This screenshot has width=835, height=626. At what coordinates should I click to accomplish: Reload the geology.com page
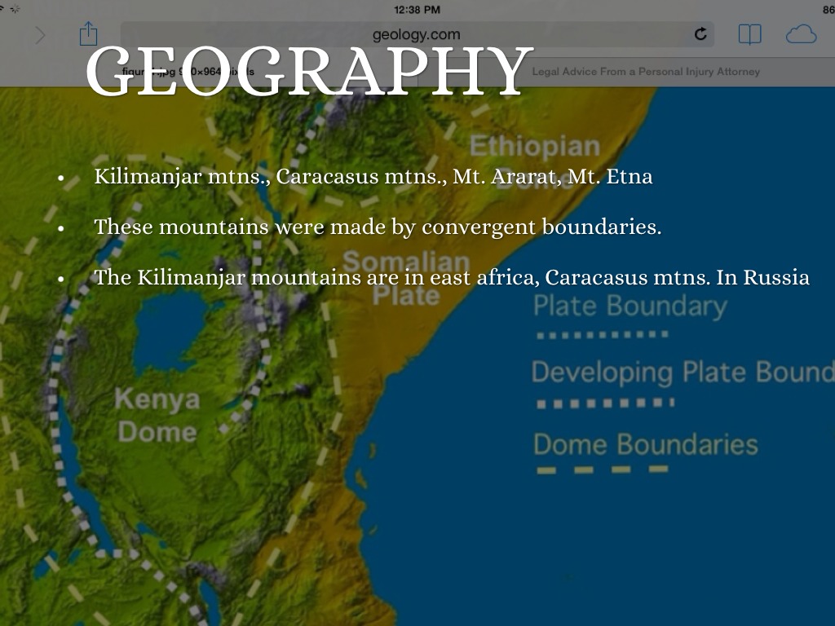click(x=700, y=34)
